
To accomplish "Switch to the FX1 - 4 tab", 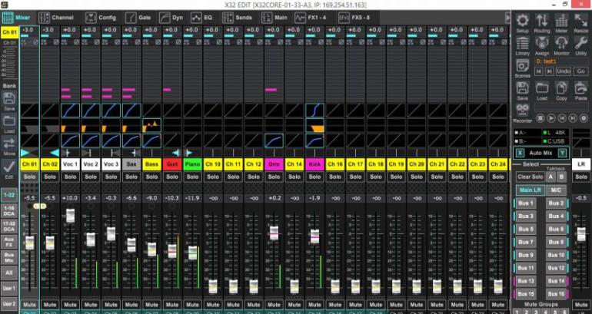I will coord(310,18).
